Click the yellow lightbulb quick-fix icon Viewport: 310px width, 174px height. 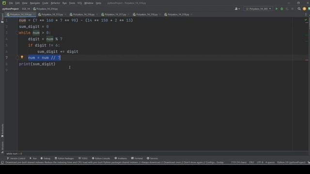pos(22,57)
